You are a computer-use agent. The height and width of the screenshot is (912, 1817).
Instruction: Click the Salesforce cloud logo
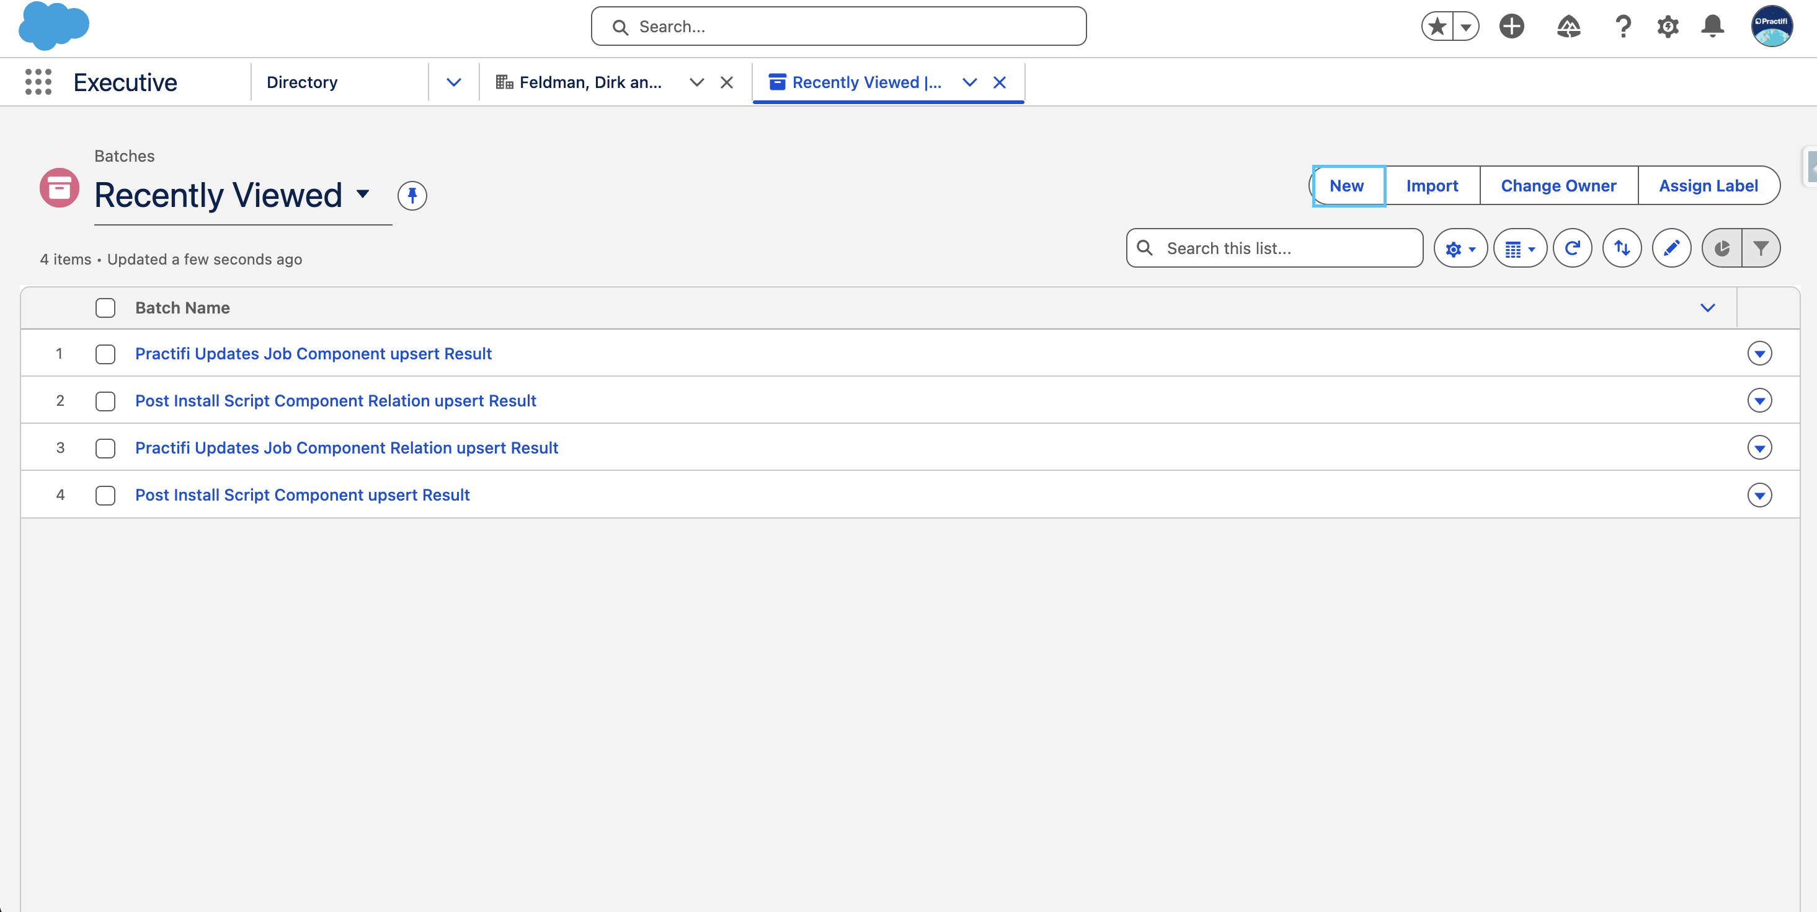pyautogui.click(x=53, y=26)
